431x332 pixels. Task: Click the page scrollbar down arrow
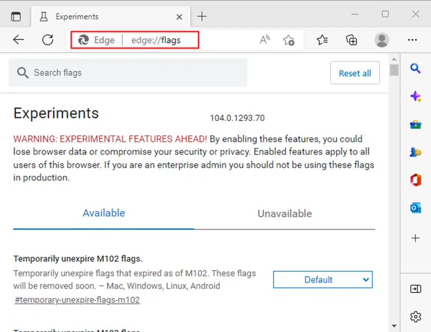[x=394, y=326]
